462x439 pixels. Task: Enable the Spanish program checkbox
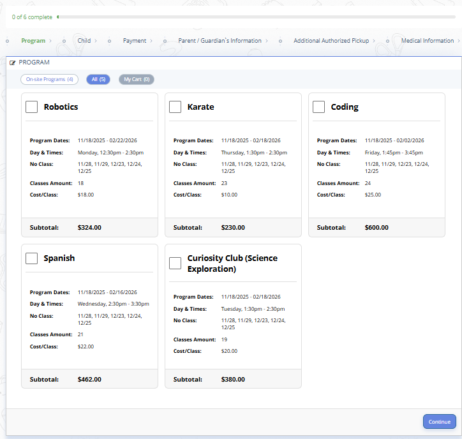click(x=31, y=258)
